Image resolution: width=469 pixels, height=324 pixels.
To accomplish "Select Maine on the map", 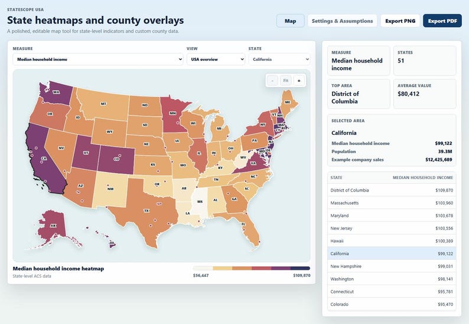I will [288, 102].
